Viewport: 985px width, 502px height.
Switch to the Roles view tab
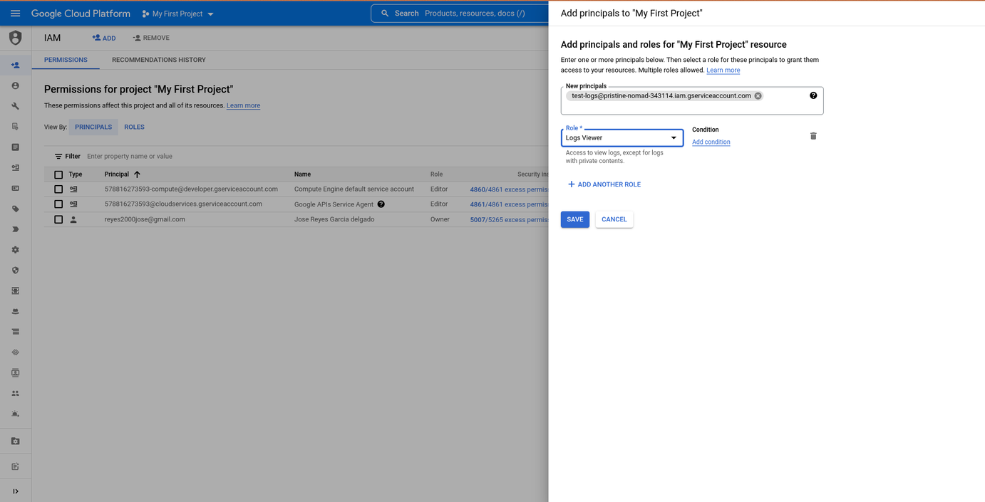pyautogui.click(x=134, y=127)
